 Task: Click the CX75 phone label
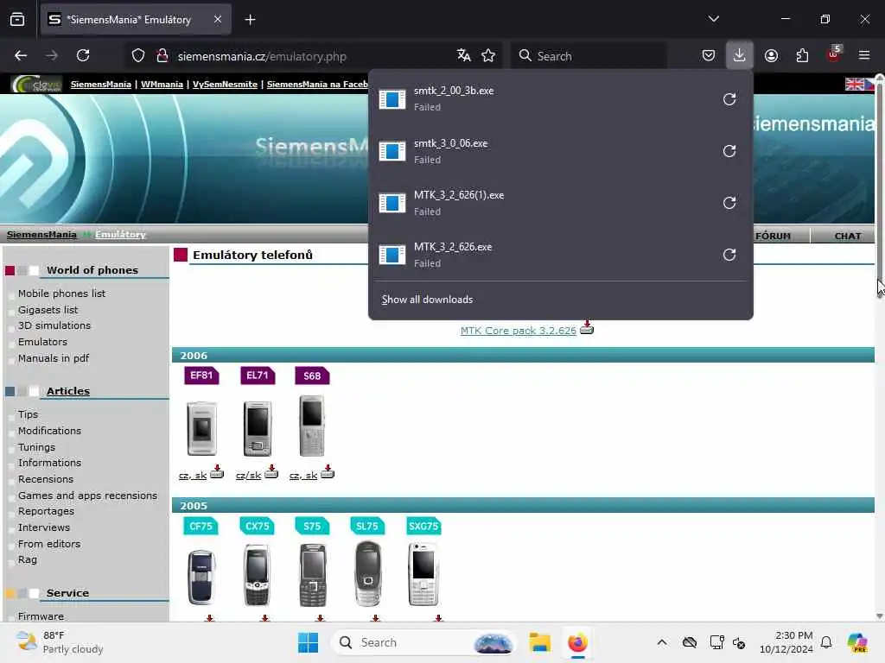click(257, 526)
